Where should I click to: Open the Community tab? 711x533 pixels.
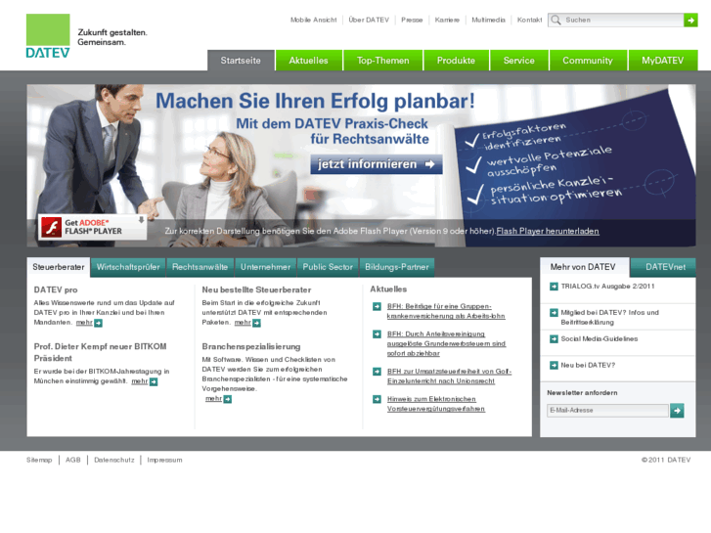(x=588, y=61)
